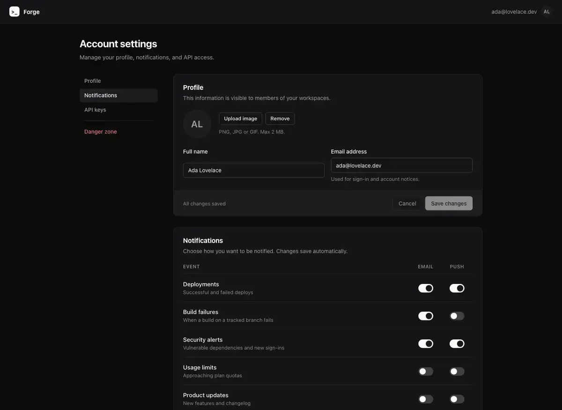Click the Deployments row label
Viewport: 562px width, 410px height.
coord(201,284)
